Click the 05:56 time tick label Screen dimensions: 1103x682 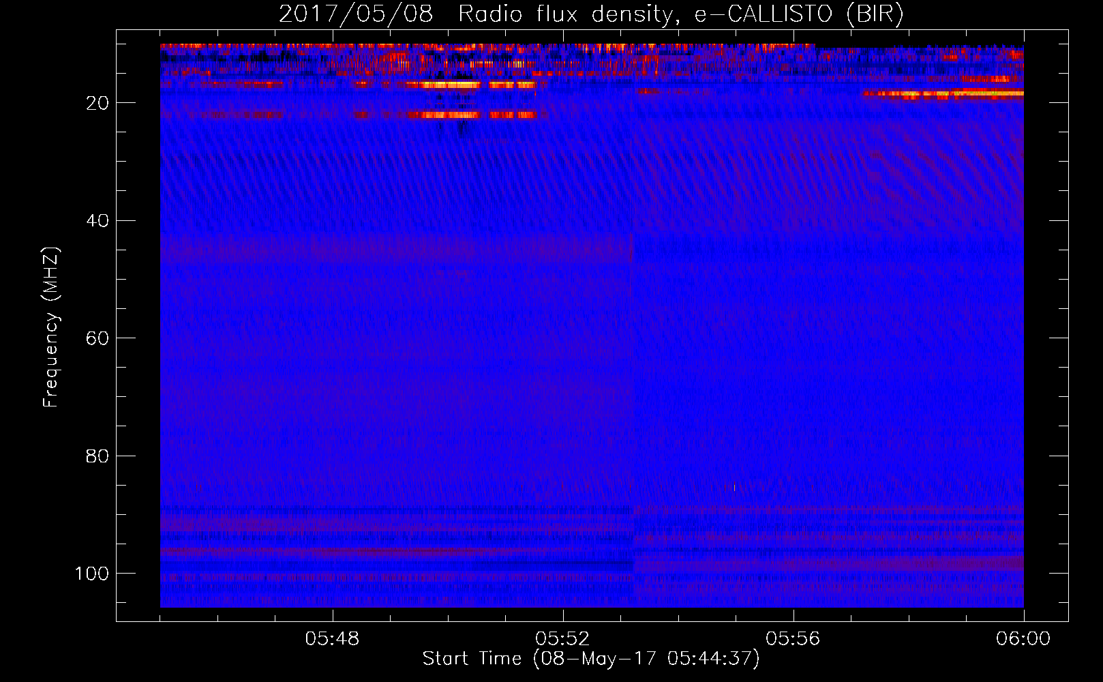click(x=794, y=639)
